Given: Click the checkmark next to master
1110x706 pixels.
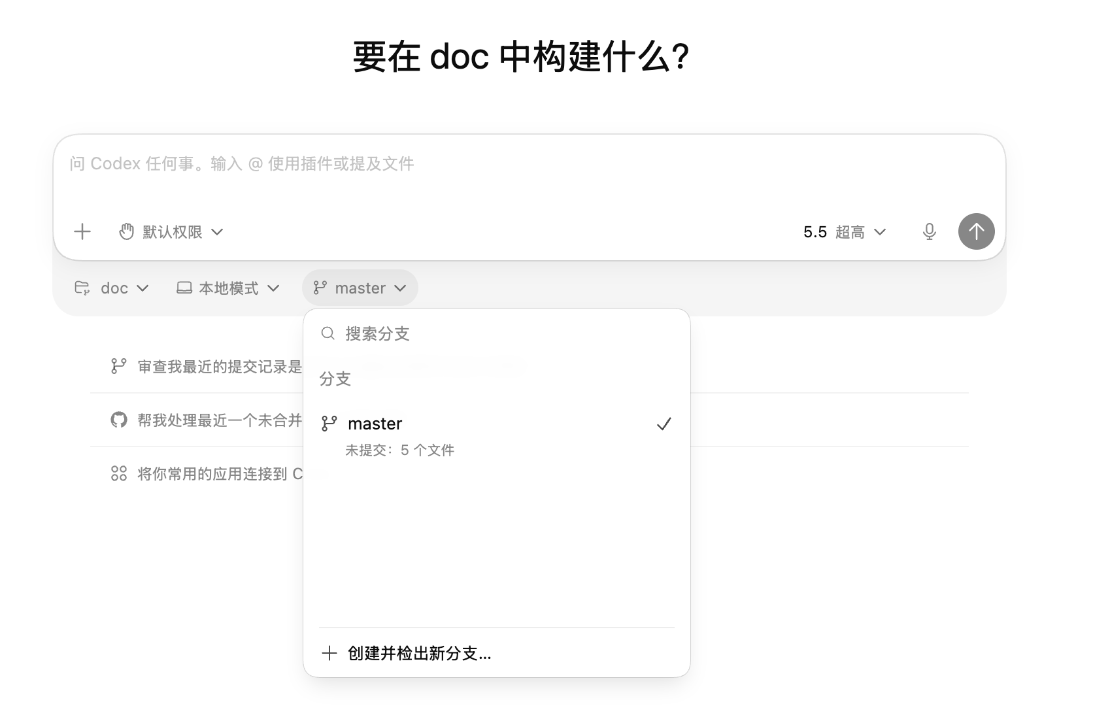Looking at the screenshot, I should [x=664, y=423].
